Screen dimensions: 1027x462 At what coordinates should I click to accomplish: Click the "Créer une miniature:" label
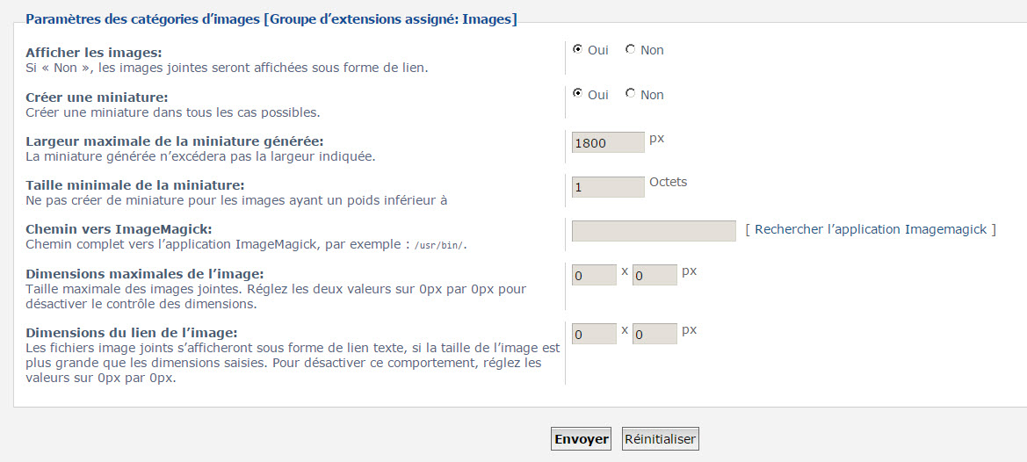97,97
